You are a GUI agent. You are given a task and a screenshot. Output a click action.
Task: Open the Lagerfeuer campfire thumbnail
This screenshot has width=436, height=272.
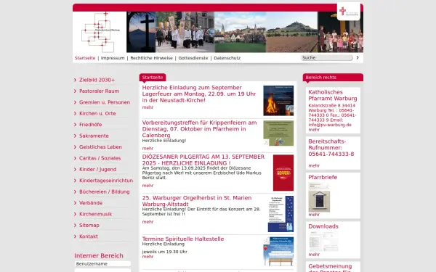click(278, 101)
